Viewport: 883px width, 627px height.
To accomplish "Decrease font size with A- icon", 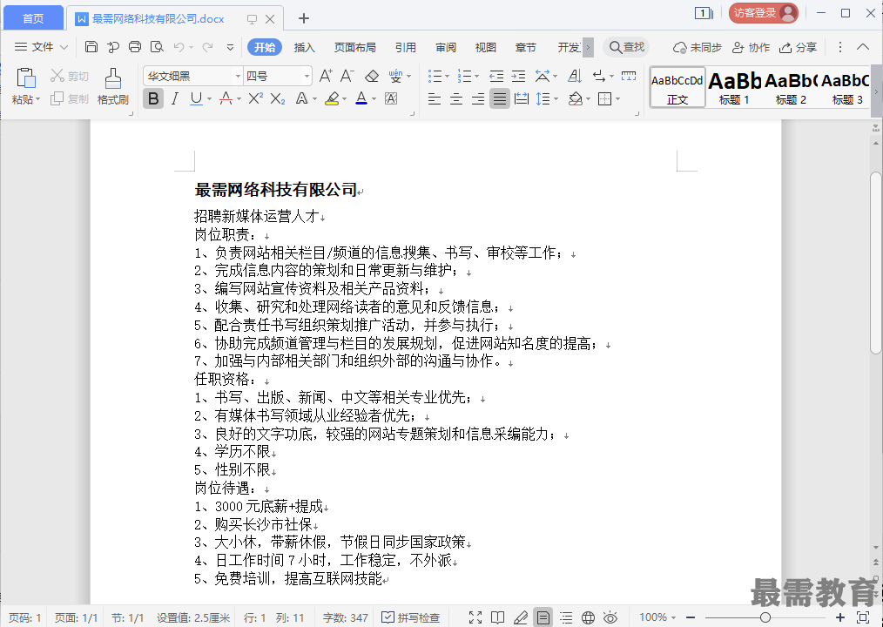I will [x=347, y=76].
